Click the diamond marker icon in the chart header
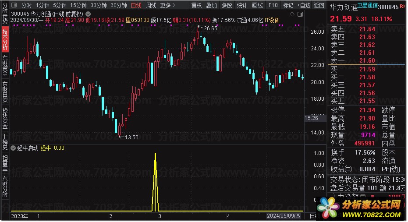Image resolution: width=408 pixels, height=222 pixels. point(292,14)
